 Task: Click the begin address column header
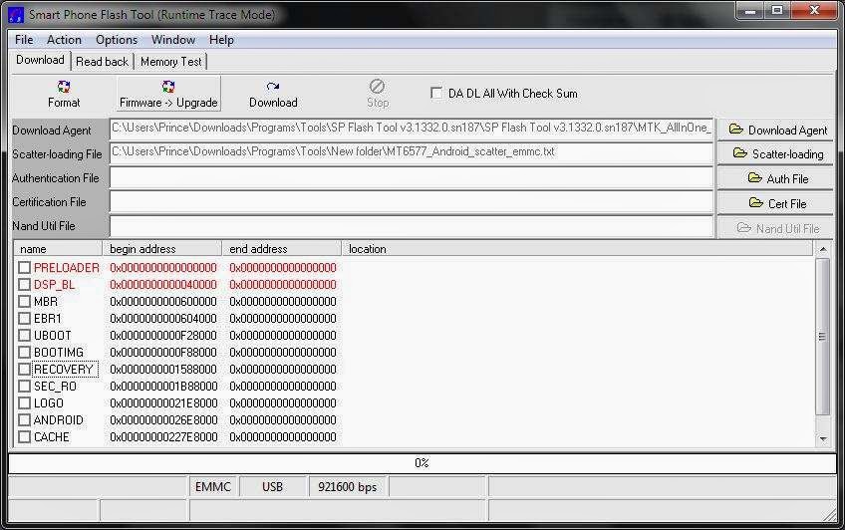pyautogui.click(x=162, y=249)
